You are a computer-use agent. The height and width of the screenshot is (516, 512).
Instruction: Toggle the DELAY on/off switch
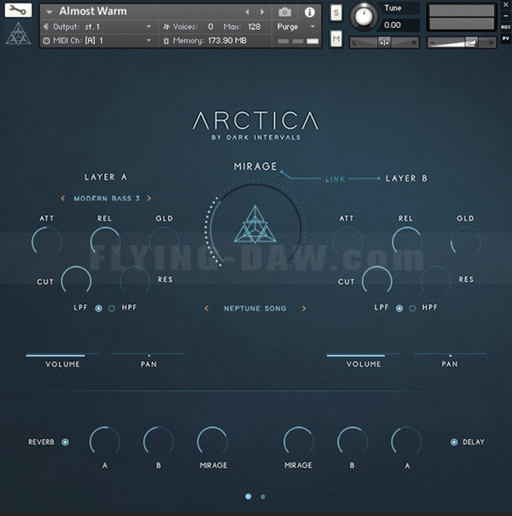pyautogui.click(x=454, y=442)
